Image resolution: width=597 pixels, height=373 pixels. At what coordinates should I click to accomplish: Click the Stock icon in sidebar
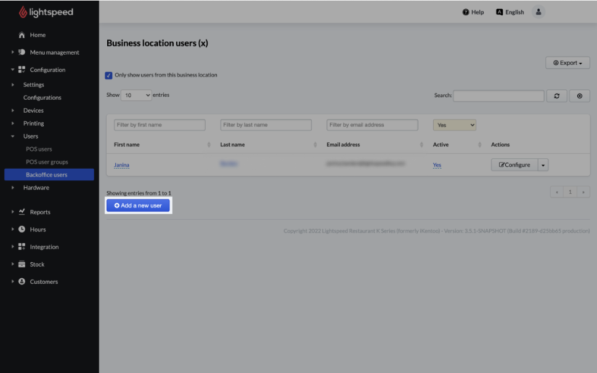[22, 265]
